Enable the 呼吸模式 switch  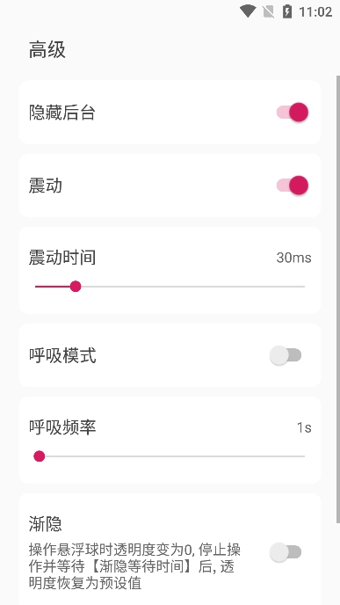[x=286, y=355]
